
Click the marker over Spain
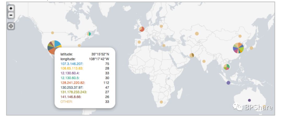tap(139, 42)
